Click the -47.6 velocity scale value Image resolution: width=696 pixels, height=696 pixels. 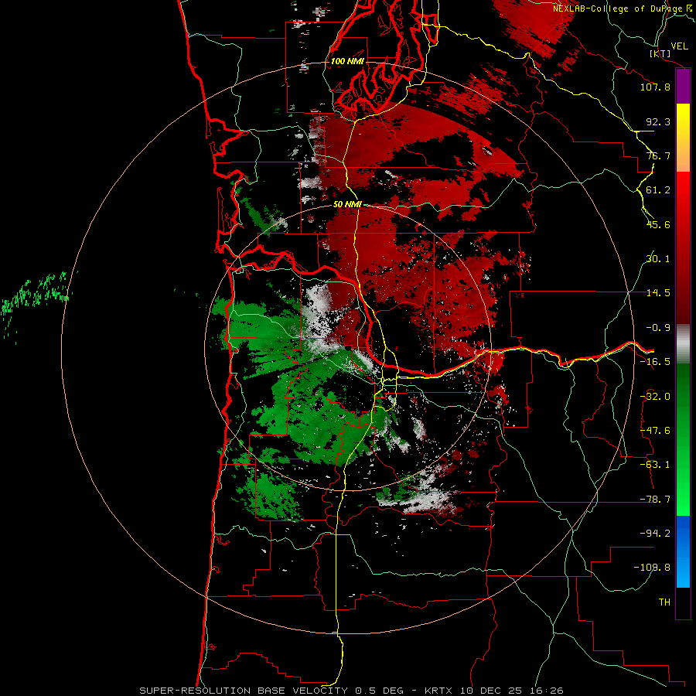pyautogui.click(x=655, y=431)
